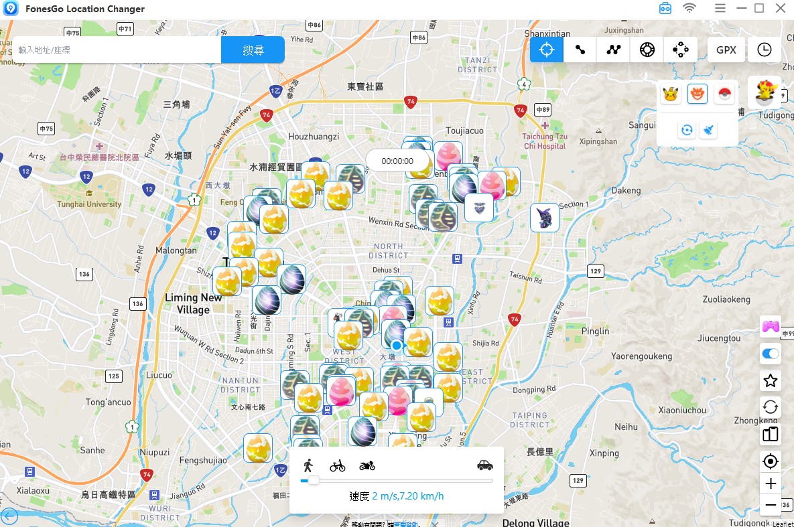
Task: Click the 搜尋 search button
Action: point(253,50)
